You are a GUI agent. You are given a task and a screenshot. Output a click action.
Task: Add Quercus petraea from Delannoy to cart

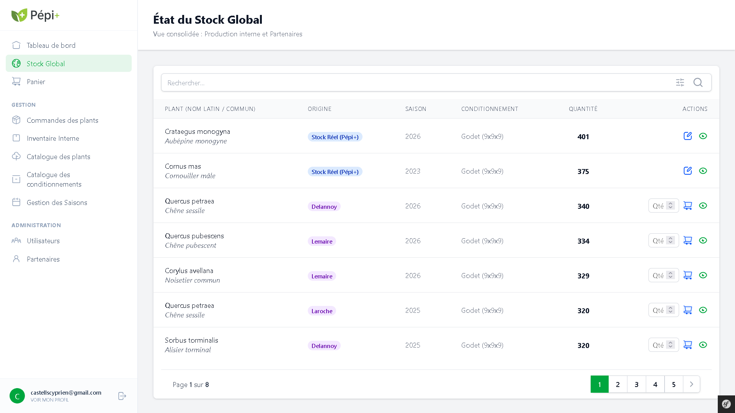tap(688, 205)
